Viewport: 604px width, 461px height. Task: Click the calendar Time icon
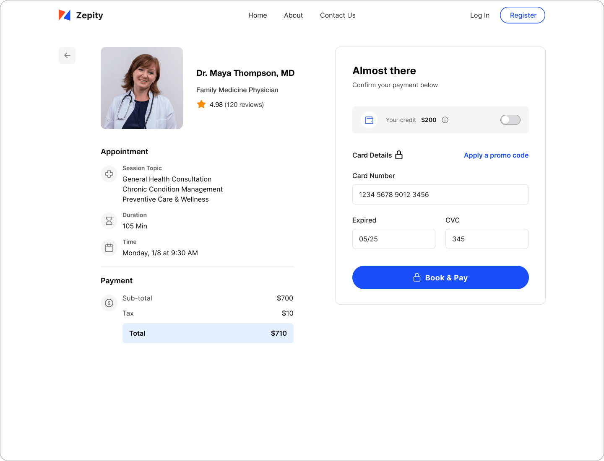coord(109,248)
